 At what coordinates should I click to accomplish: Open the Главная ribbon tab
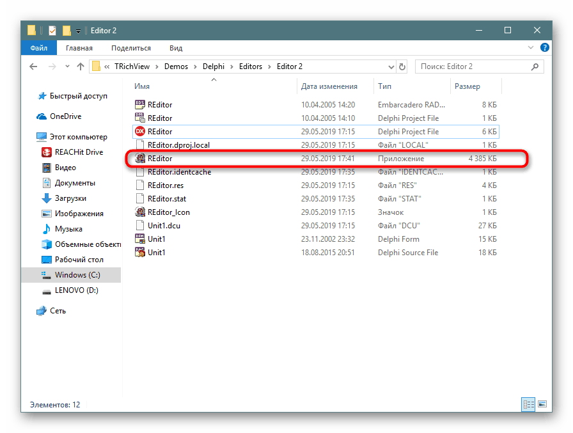tap(79, 48)
